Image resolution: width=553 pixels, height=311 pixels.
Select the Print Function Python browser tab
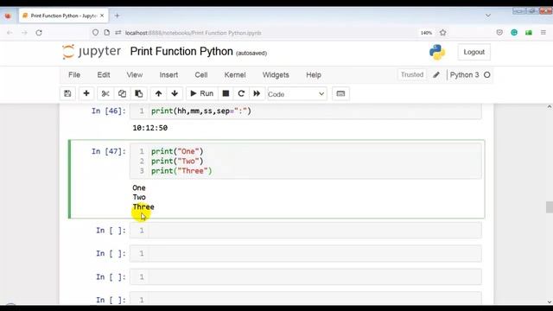pyautogui.click(x=63, y=16)
